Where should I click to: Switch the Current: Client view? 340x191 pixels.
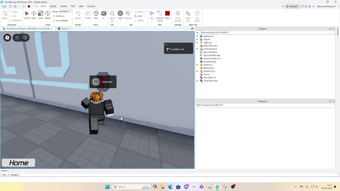pyautogui.click(x=160, y=16)
